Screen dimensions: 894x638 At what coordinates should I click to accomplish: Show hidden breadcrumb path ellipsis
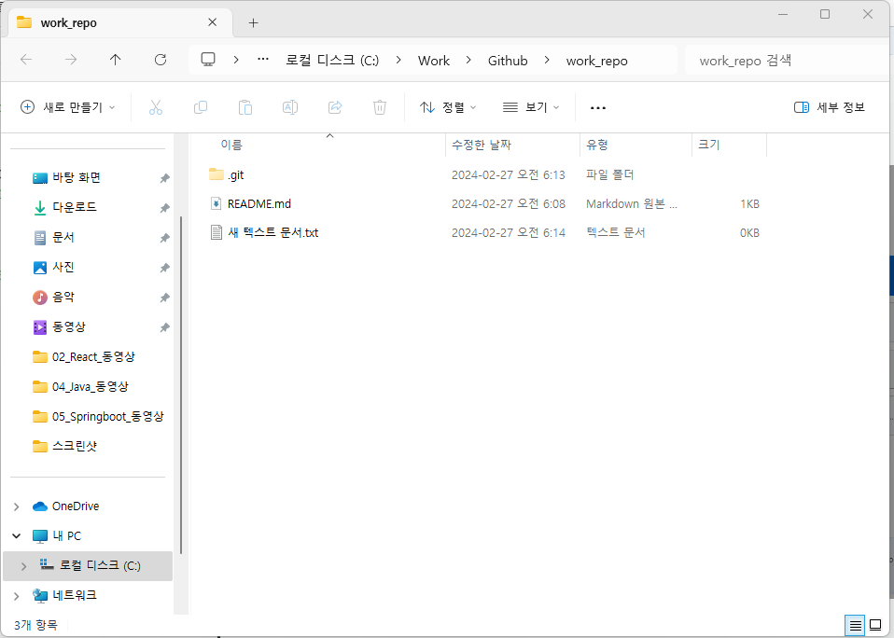263,60
